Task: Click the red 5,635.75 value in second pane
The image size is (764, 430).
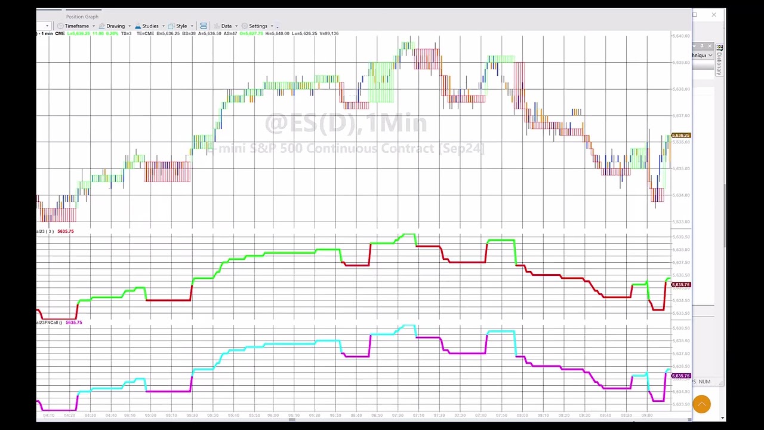Action: [66, 231]
